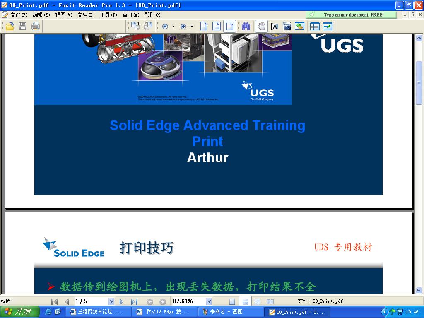424x318 pixels.
Task: Expand the zoom percentage dropdown
Action: [209, 301]
